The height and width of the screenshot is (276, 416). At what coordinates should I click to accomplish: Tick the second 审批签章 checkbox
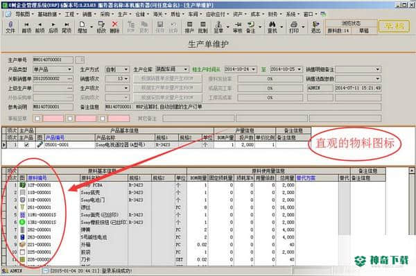coord(70,119)
